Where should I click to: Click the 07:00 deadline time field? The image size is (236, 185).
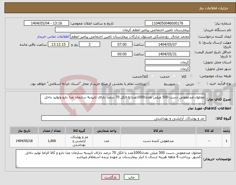click(x=122, y=44)
